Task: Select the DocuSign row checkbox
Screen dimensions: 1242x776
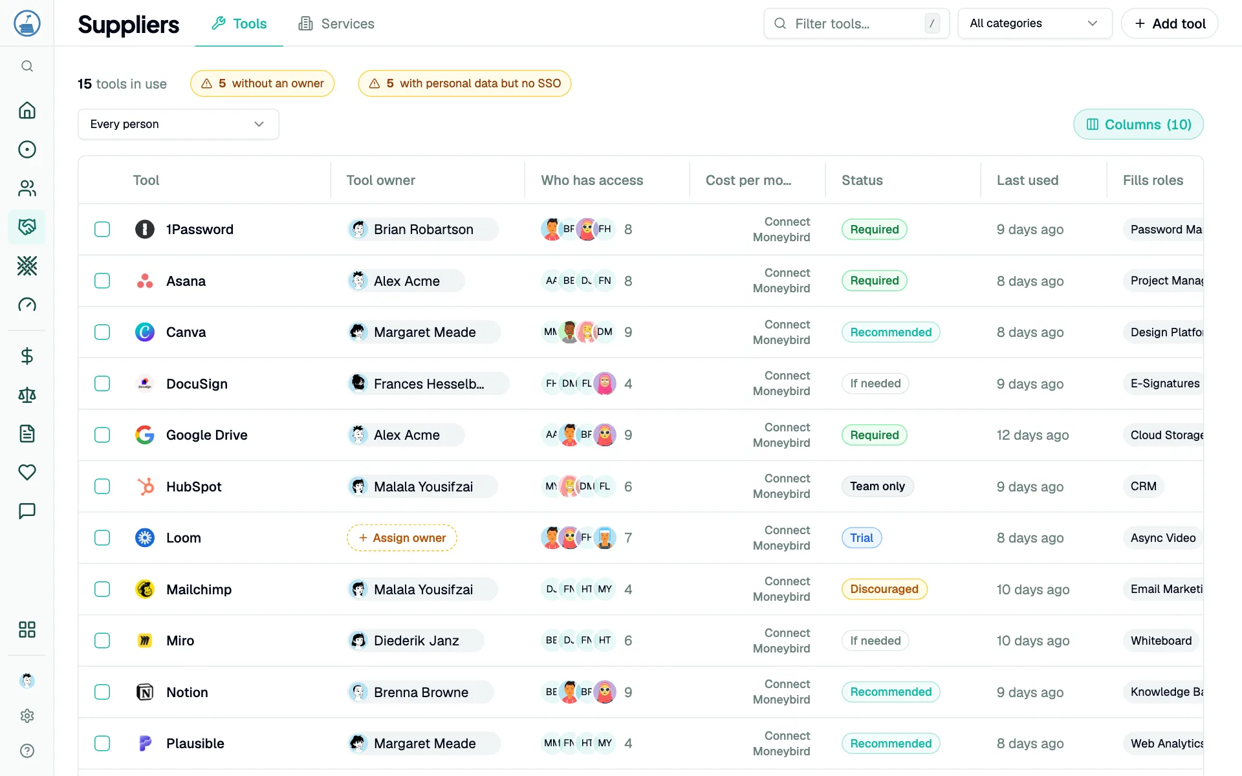Action: [x=102, y=383]
